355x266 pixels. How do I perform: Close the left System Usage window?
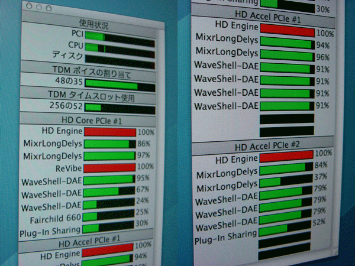(x=29, y=6)
